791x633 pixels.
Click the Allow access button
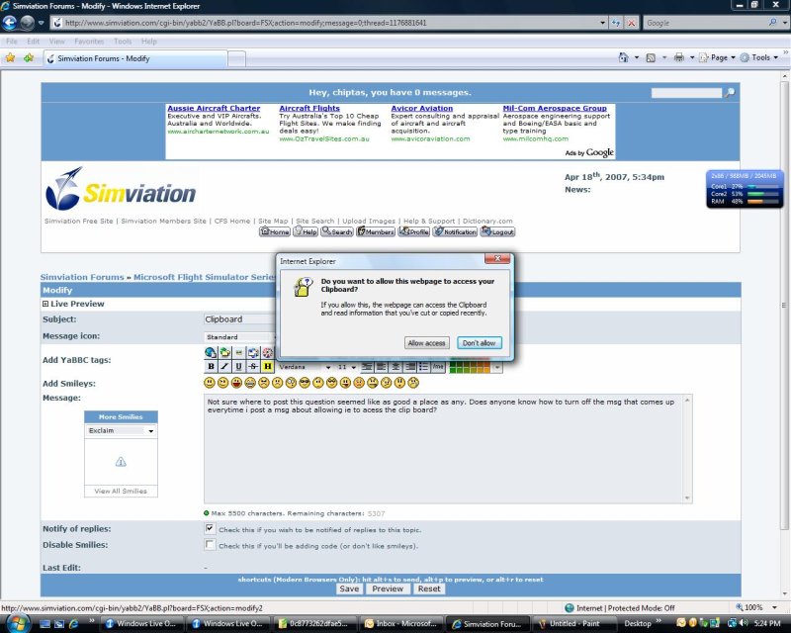point(427,343)
